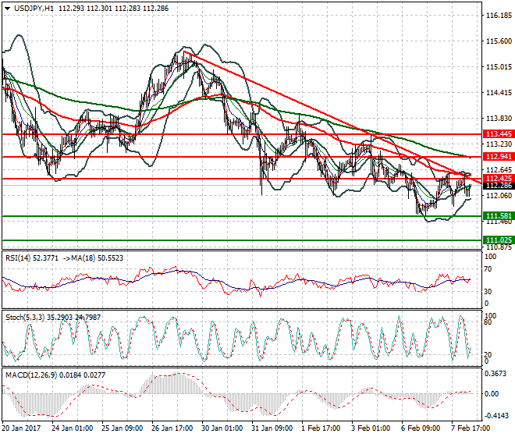Viewport: 515px width, 437px height.
Task: Click the 24 Jan 01:00 time axis label
Action: point(73,428)
